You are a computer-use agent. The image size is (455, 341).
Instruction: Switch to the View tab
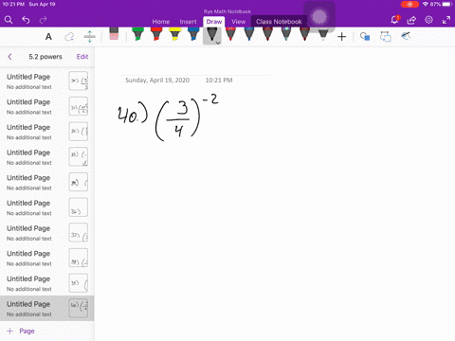[238, 22]
